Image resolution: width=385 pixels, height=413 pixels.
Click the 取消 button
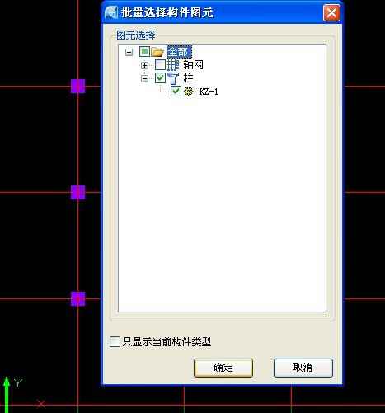click(x=303, y=368)
